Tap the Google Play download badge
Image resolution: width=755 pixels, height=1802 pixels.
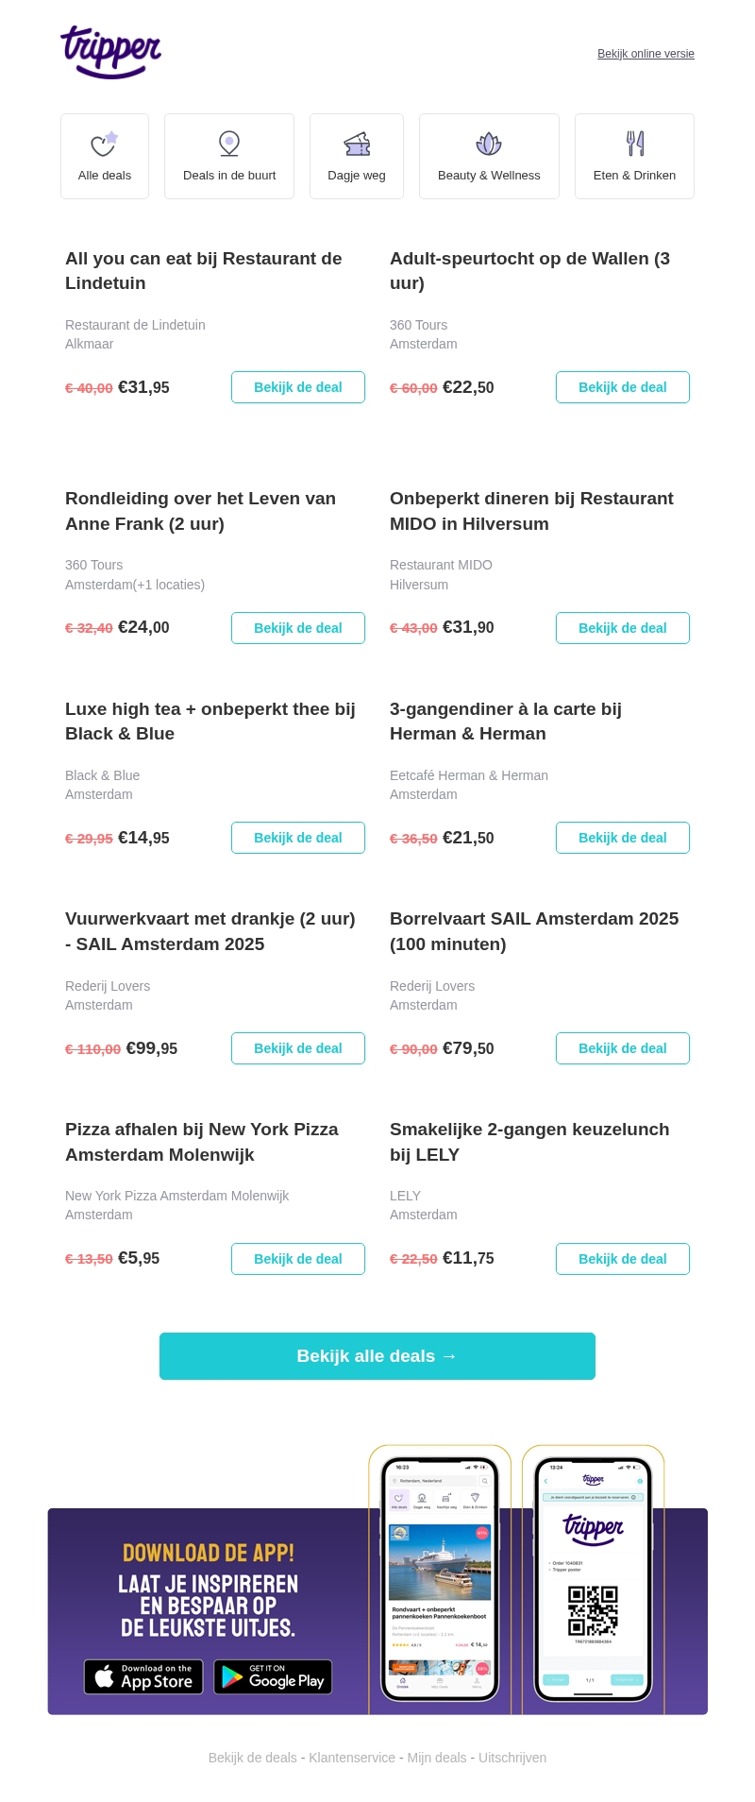click(273, 1676)
